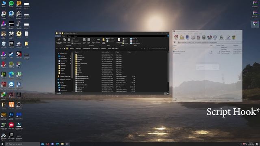Image resolution: width=260 pixels, height=146 pixels.
Task: Click the Info icon in WinRAR toolbar
Action: coord(215,38)
